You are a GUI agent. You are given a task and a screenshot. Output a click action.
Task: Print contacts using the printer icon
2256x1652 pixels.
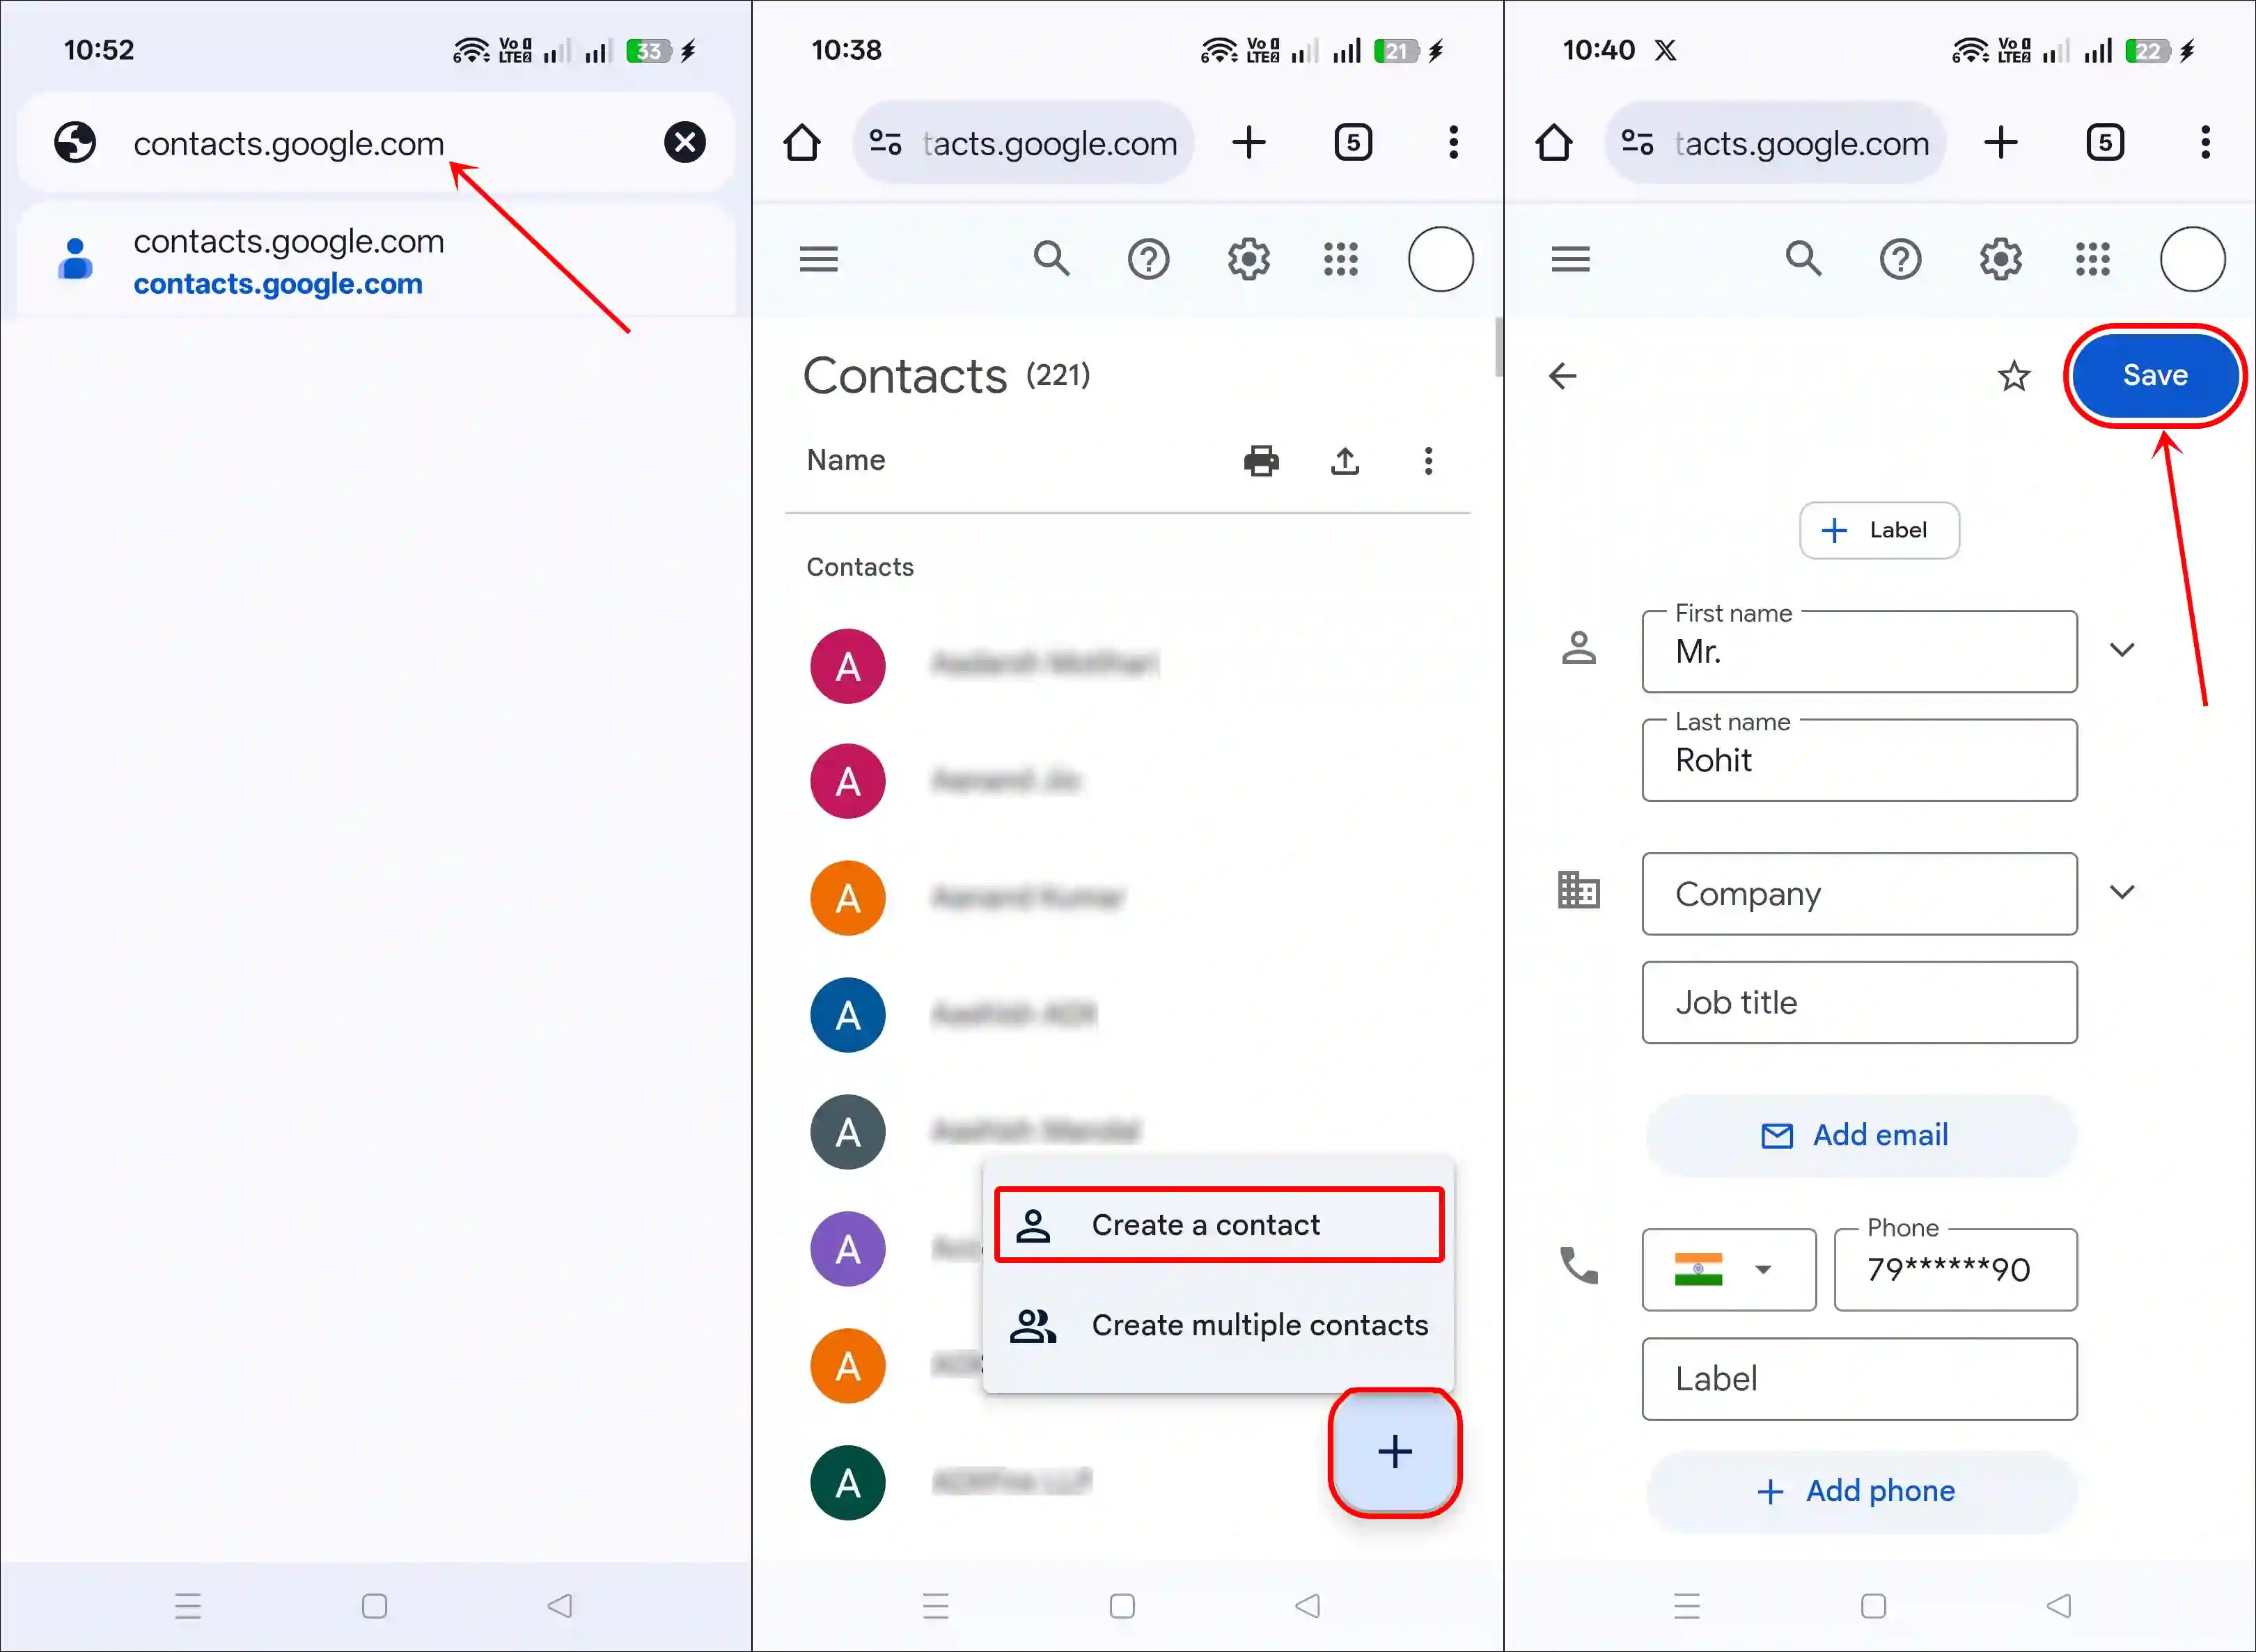click(x=1261, y=461)
